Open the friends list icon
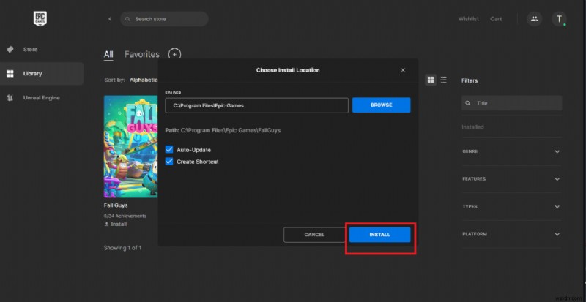This screenshot has height=302, width=586. click(535, 19)
